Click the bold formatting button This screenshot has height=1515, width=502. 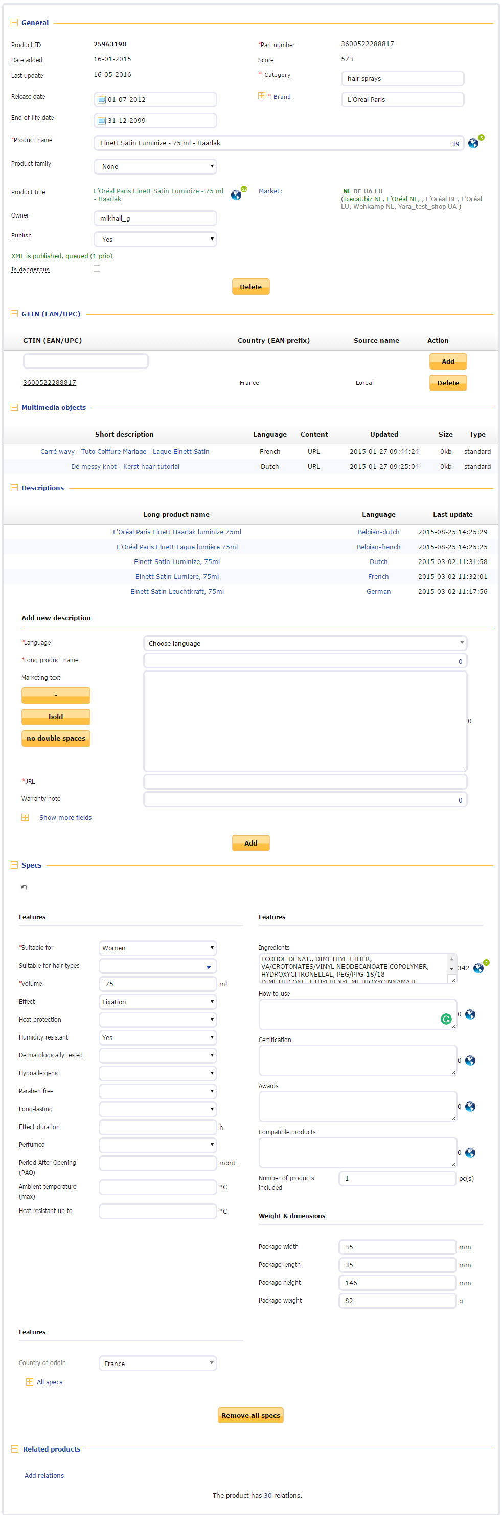[56, 717]
